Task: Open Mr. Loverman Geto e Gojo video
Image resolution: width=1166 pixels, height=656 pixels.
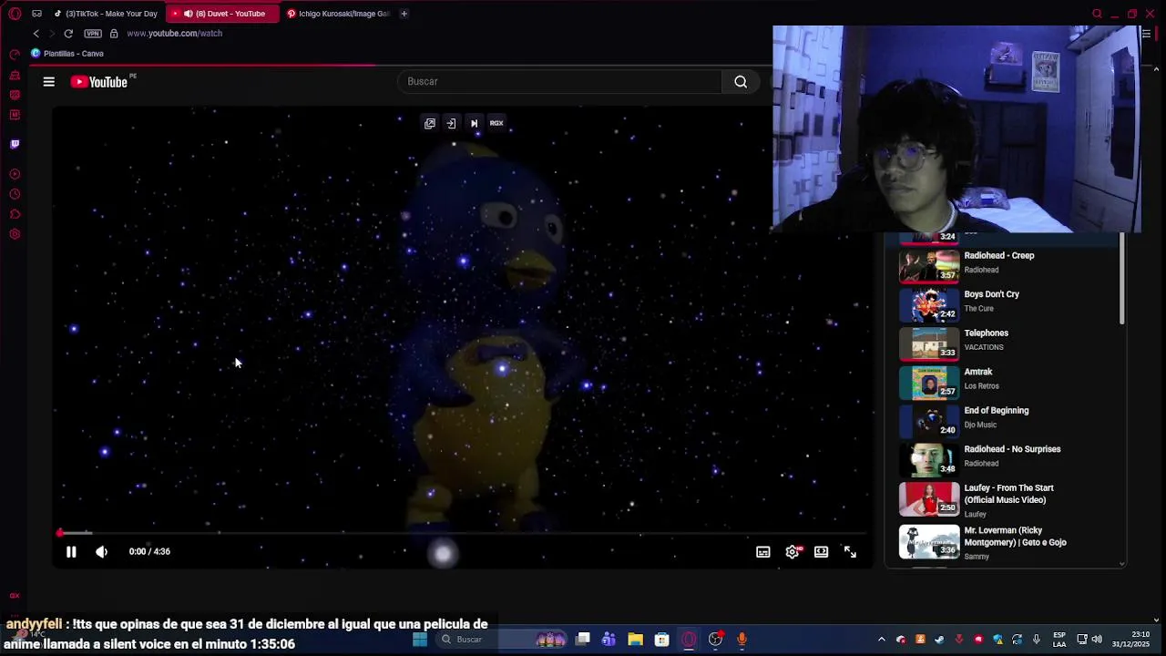Action: [x=1009, y=543]
